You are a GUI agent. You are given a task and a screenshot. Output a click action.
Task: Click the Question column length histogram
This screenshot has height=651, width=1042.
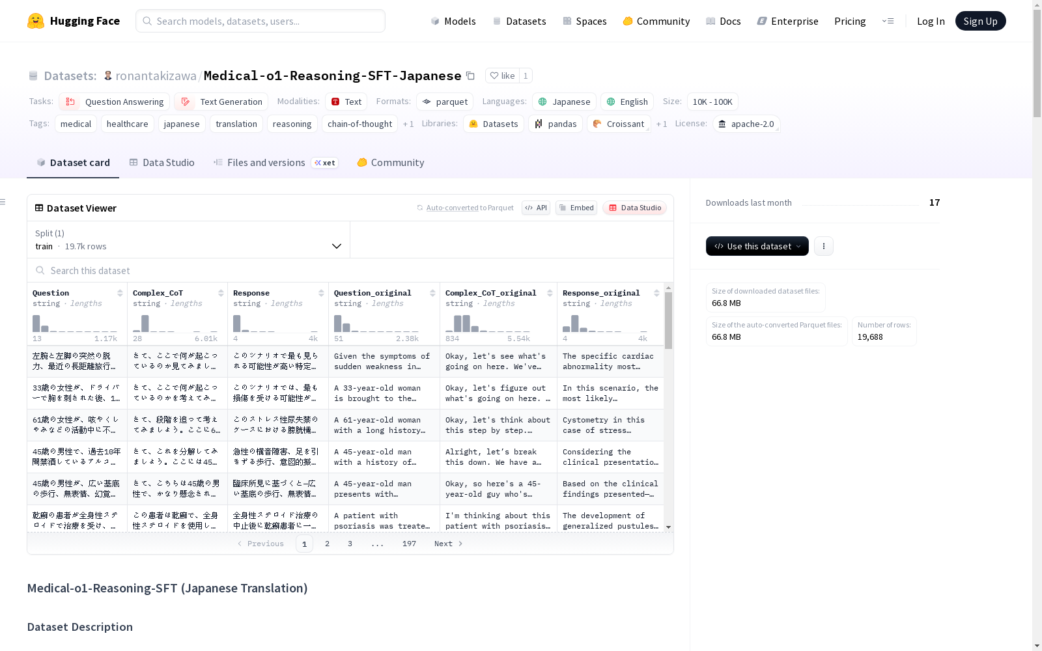75,323
